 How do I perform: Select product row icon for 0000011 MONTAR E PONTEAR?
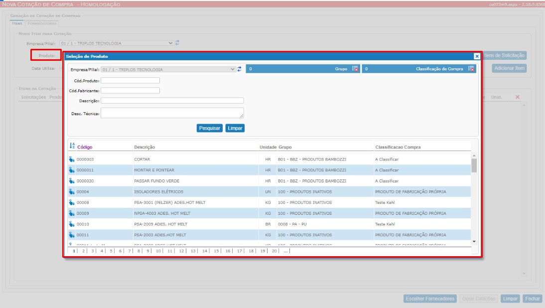coord(72,170)
